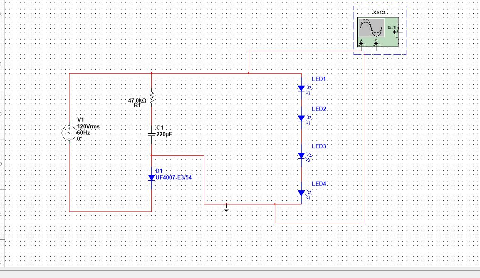Select the R1 resistor symbol

[x=151, y=98]
